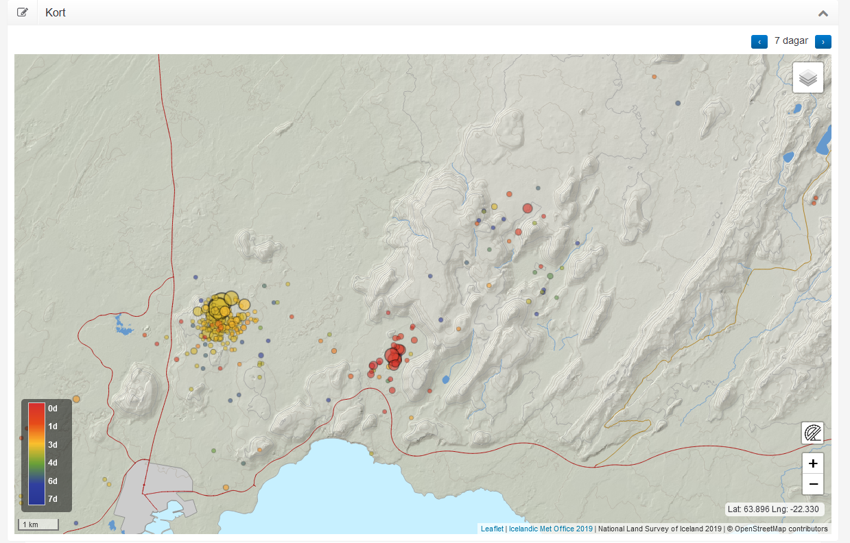The height and width of the screenshot is (543, 850).
Task: Click the edit icon beside Kort
Action: pos(23,12)
